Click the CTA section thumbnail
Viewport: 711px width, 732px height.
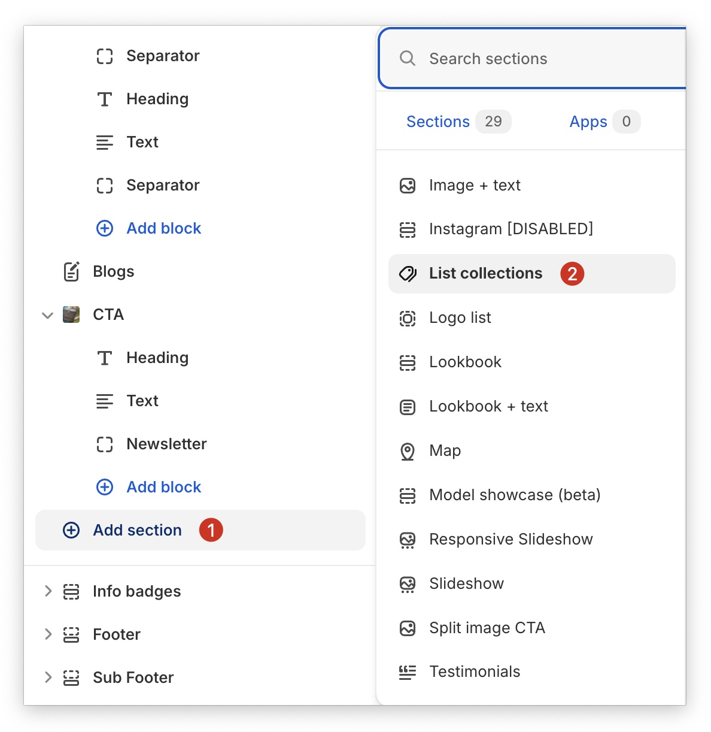71,314
